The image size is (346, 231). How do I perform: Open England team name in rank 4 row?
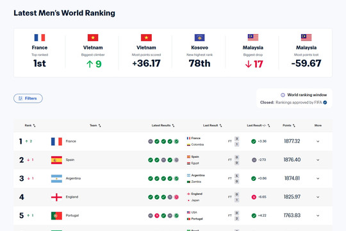[x=72, y=197]
